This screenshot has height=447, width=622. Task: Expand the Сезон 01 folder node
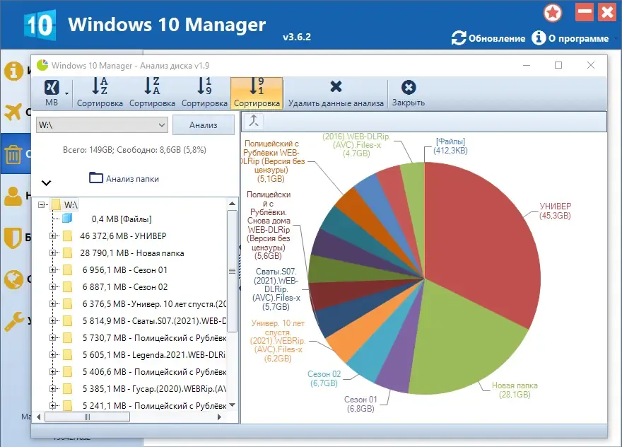click(52, 270)
